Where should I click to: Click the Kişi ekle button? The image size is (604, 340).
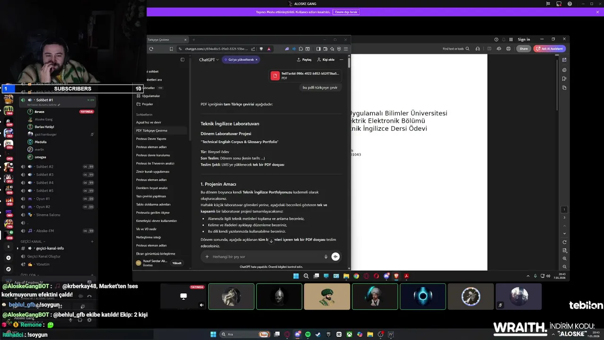(326, 59)
